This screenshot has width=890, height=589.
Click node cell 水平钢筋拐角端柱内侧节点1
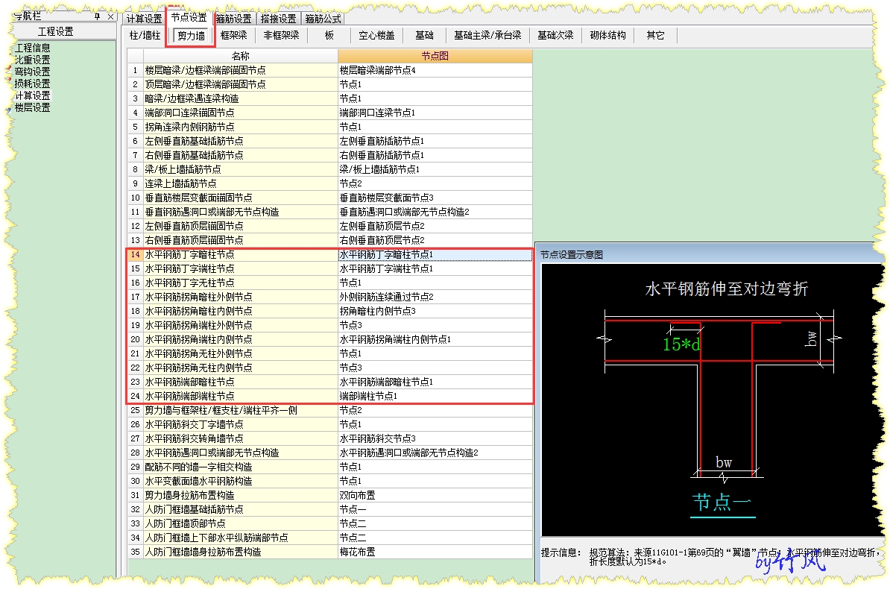pyautogui.click(x=435, y=340)
